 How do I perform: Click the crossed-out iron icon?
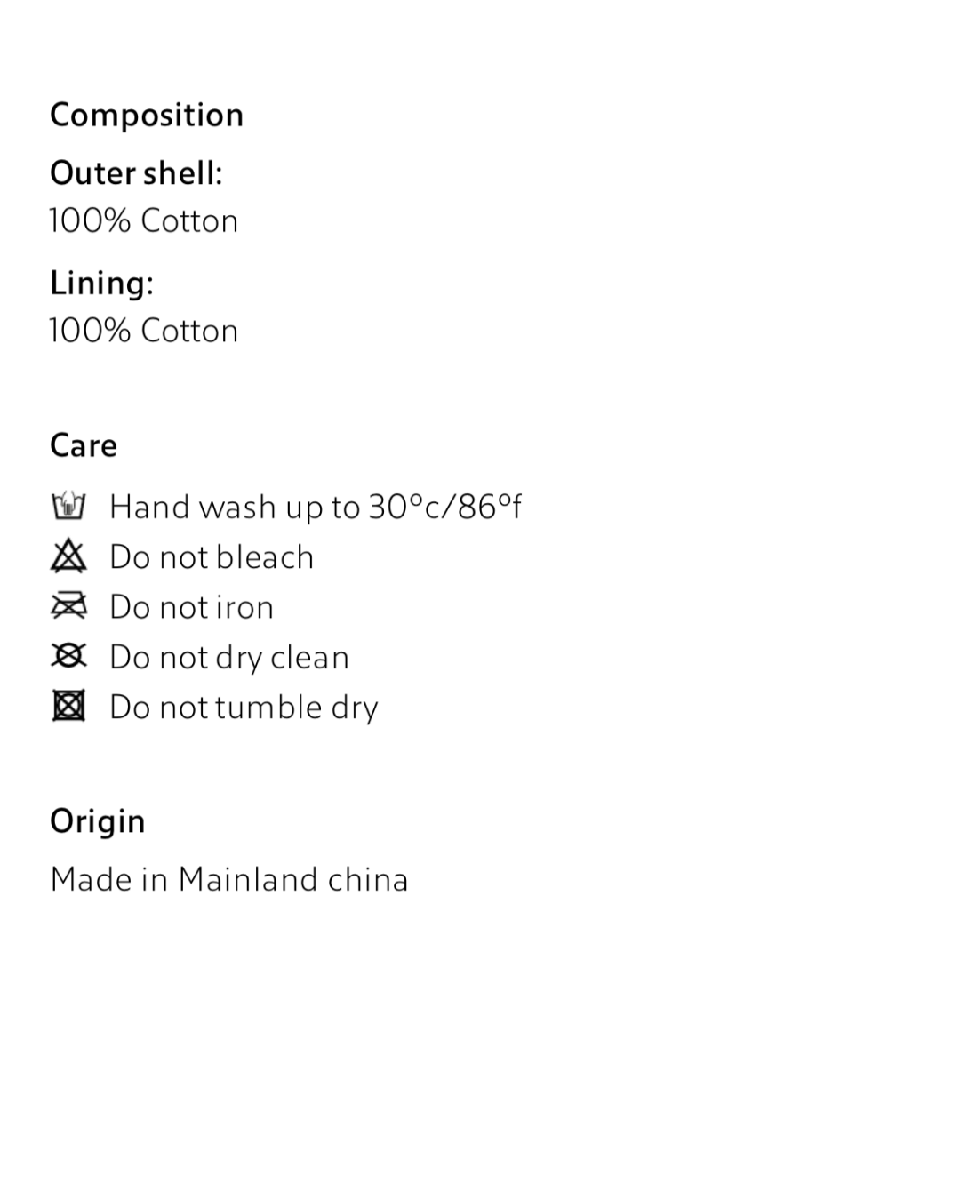click(68, 607)
